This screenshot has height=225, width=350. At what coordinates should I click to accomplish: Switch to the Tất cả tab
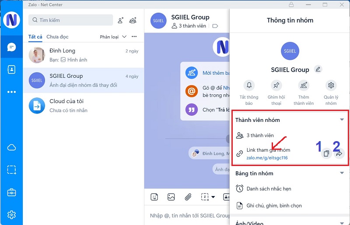35,37
